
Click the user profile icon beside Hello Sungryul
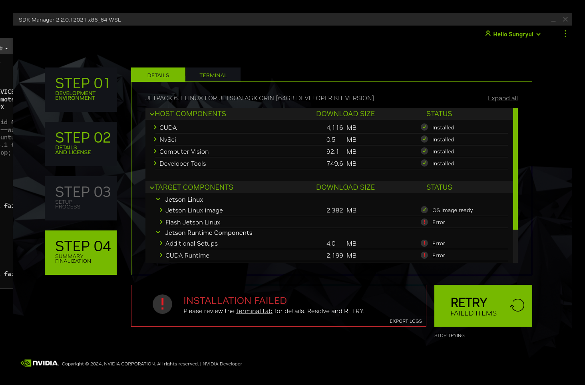tap(488, 34)
